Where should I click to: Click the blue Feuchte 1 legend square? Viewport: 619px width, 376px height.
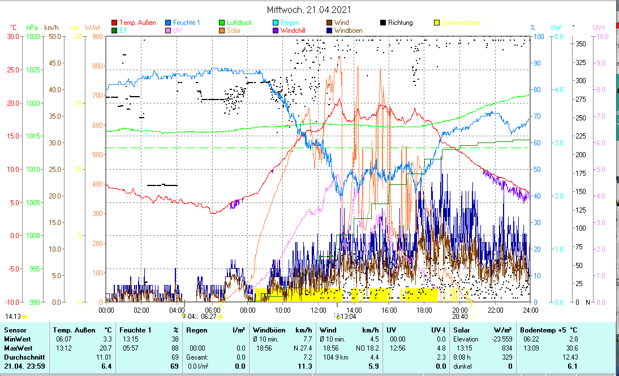[x=168, y=23]
